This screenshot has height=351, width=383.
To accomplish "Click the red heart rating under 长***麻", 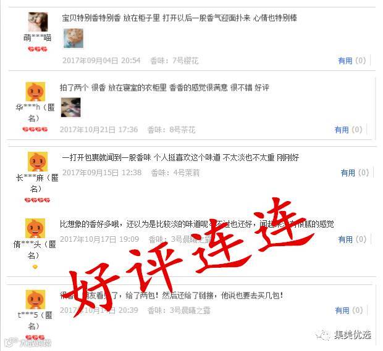I will pos(37,200).
